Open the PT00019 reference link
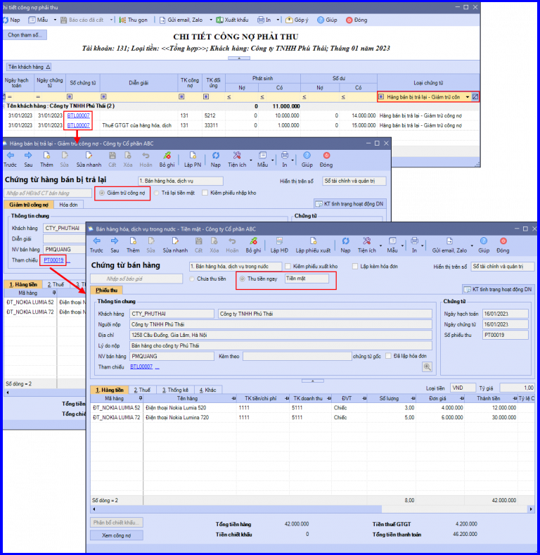Viewport: 540px width, 555px height. click(53, 260)
